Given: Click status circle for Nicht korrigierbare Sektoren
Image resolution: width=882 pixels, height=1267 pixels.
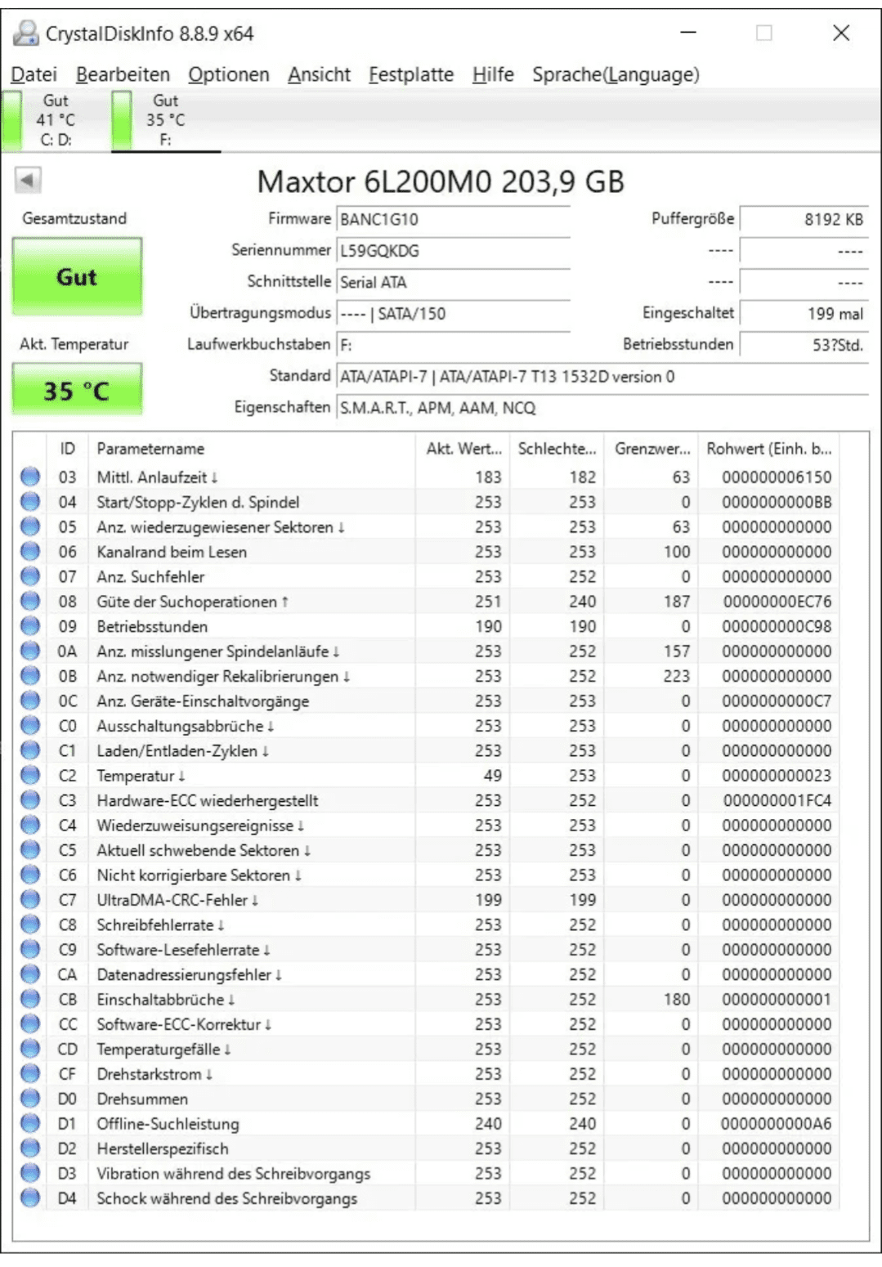Looking at the screenshot, I should (30, 875).
